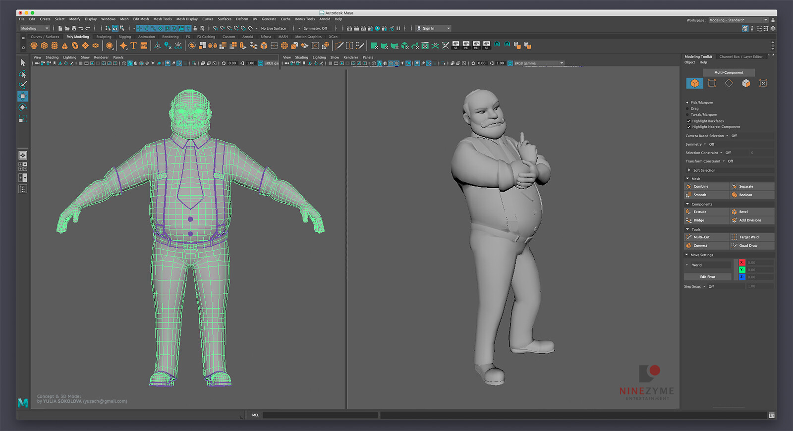Open Shading menu in left viewport panel
The height and width of the screenshot is (431, 793).
52,57
